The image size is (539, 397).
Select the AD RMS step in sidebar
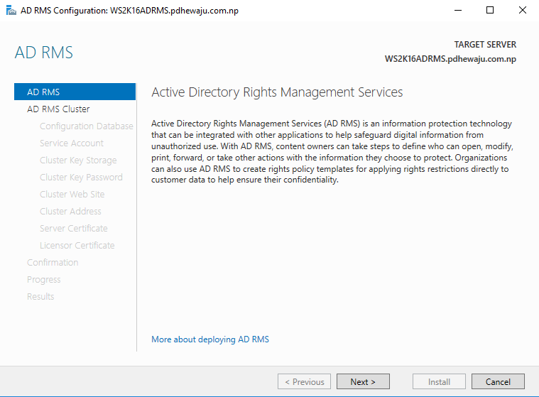[x=75, y=92]
